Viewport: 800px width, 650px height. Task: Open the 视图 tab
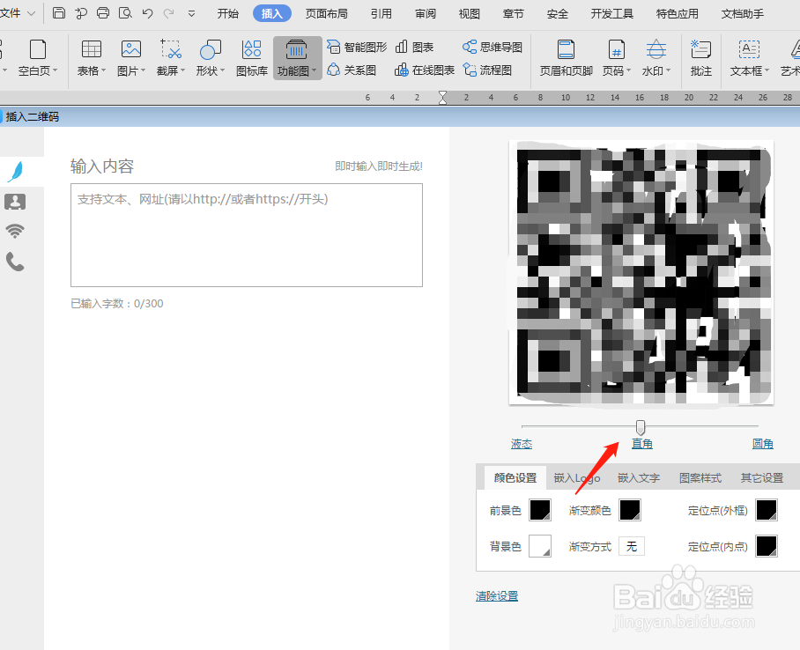click(470, 14)
